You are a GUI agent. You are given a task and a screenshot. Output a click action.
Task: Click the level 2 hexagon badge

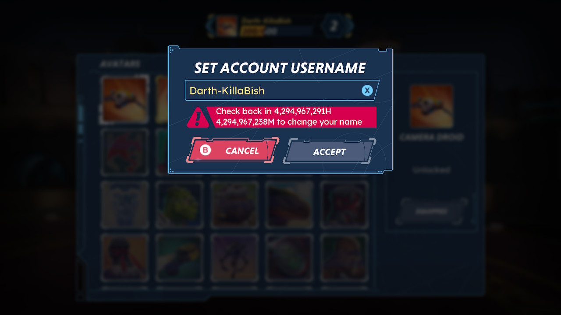point(334,26)
